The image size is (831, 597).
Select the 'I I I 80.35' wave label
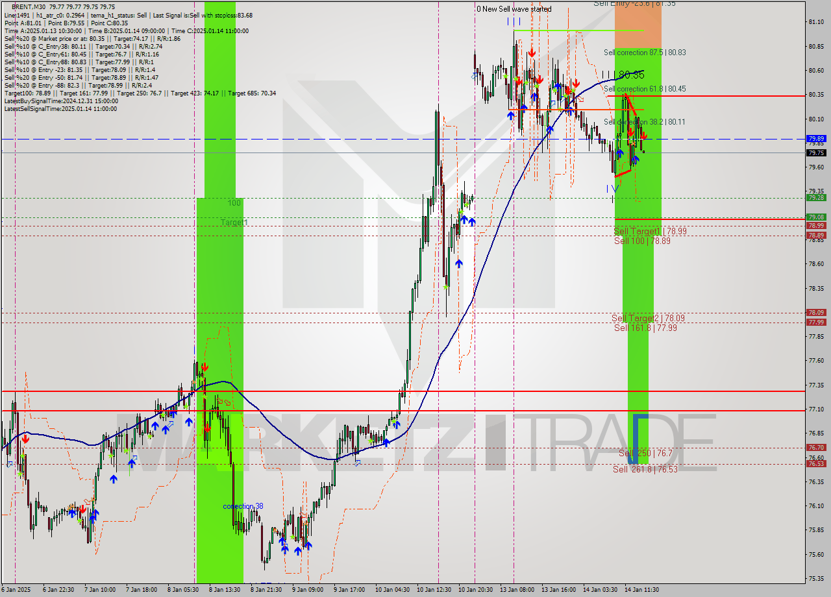(622, 75)
